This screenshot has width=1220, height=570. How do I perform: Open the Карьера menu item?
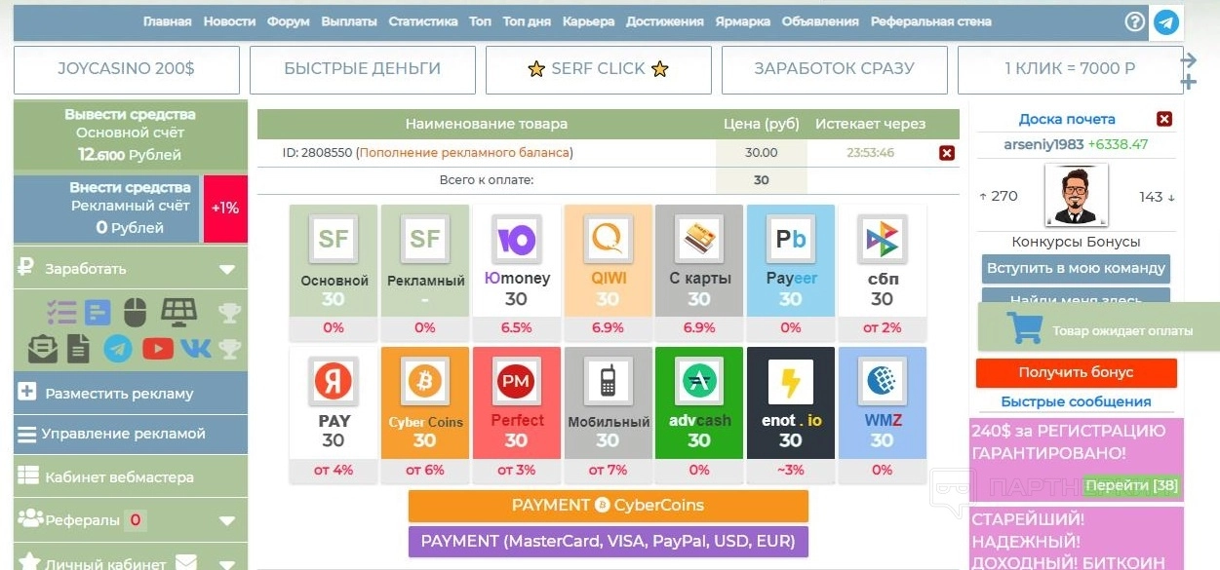589,21
